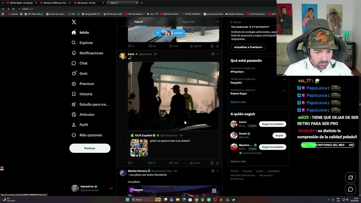This screenshot has height=203, width=361.
Task: Show more trends under Qué está pasando
Action: [x=238, y=102]
